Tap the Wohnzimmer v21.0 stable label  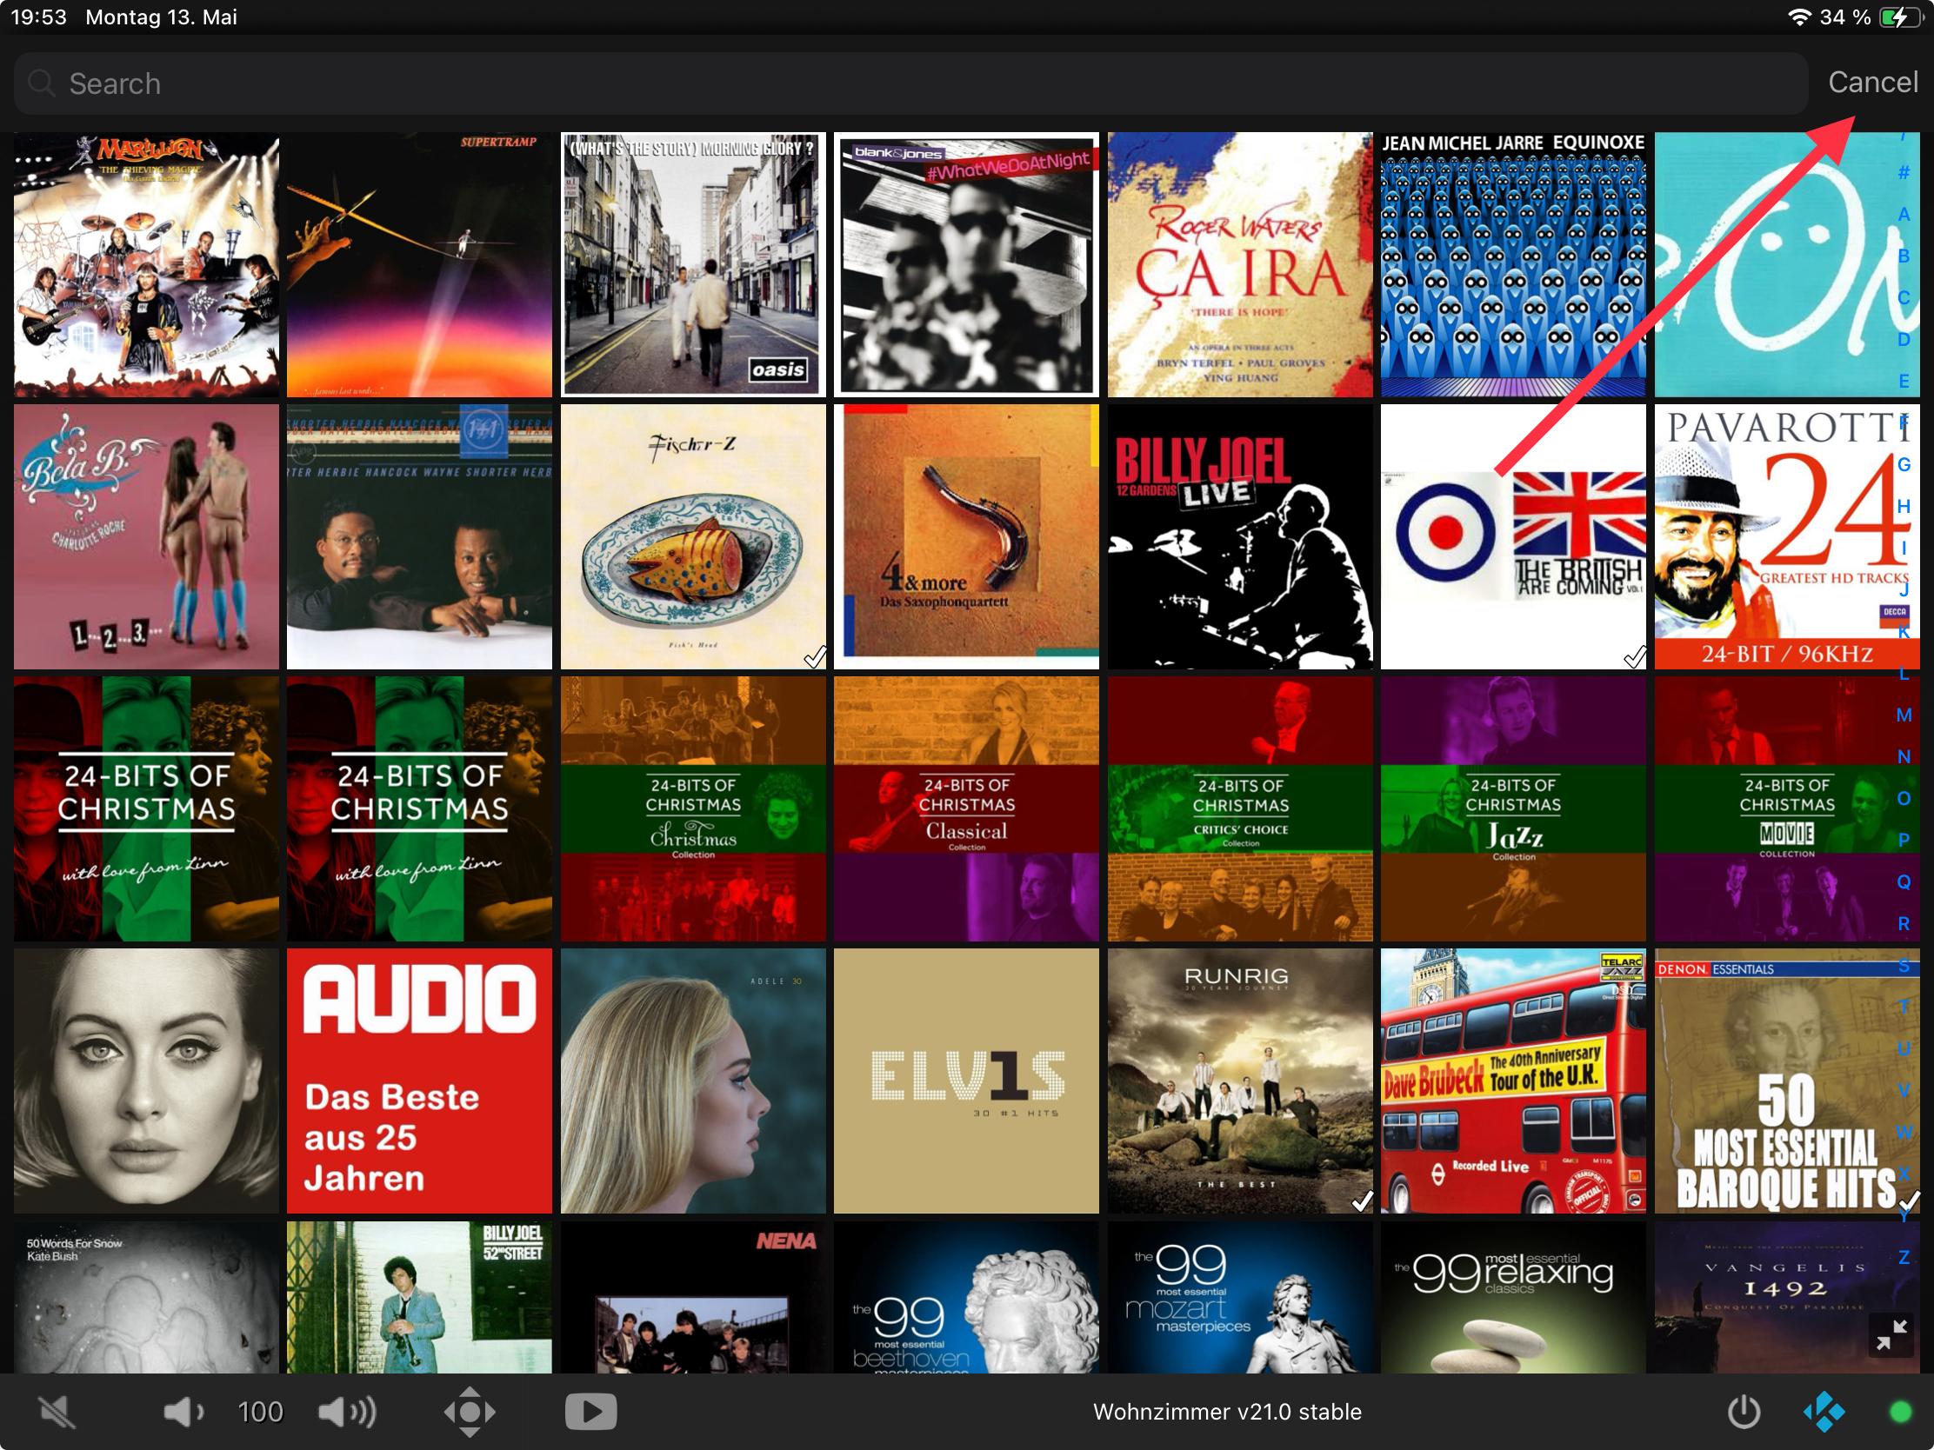click(x=1227, y=1412)
